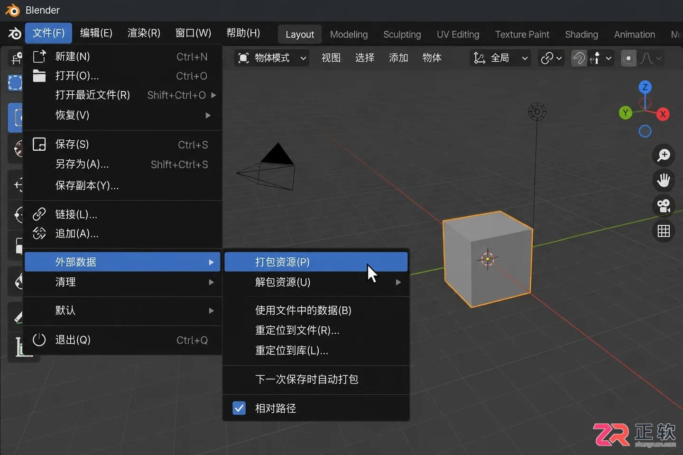Viewport: 683px width, 455px height.
Task: Toggle the snap magnet icon
Action: tap(579, 58)
